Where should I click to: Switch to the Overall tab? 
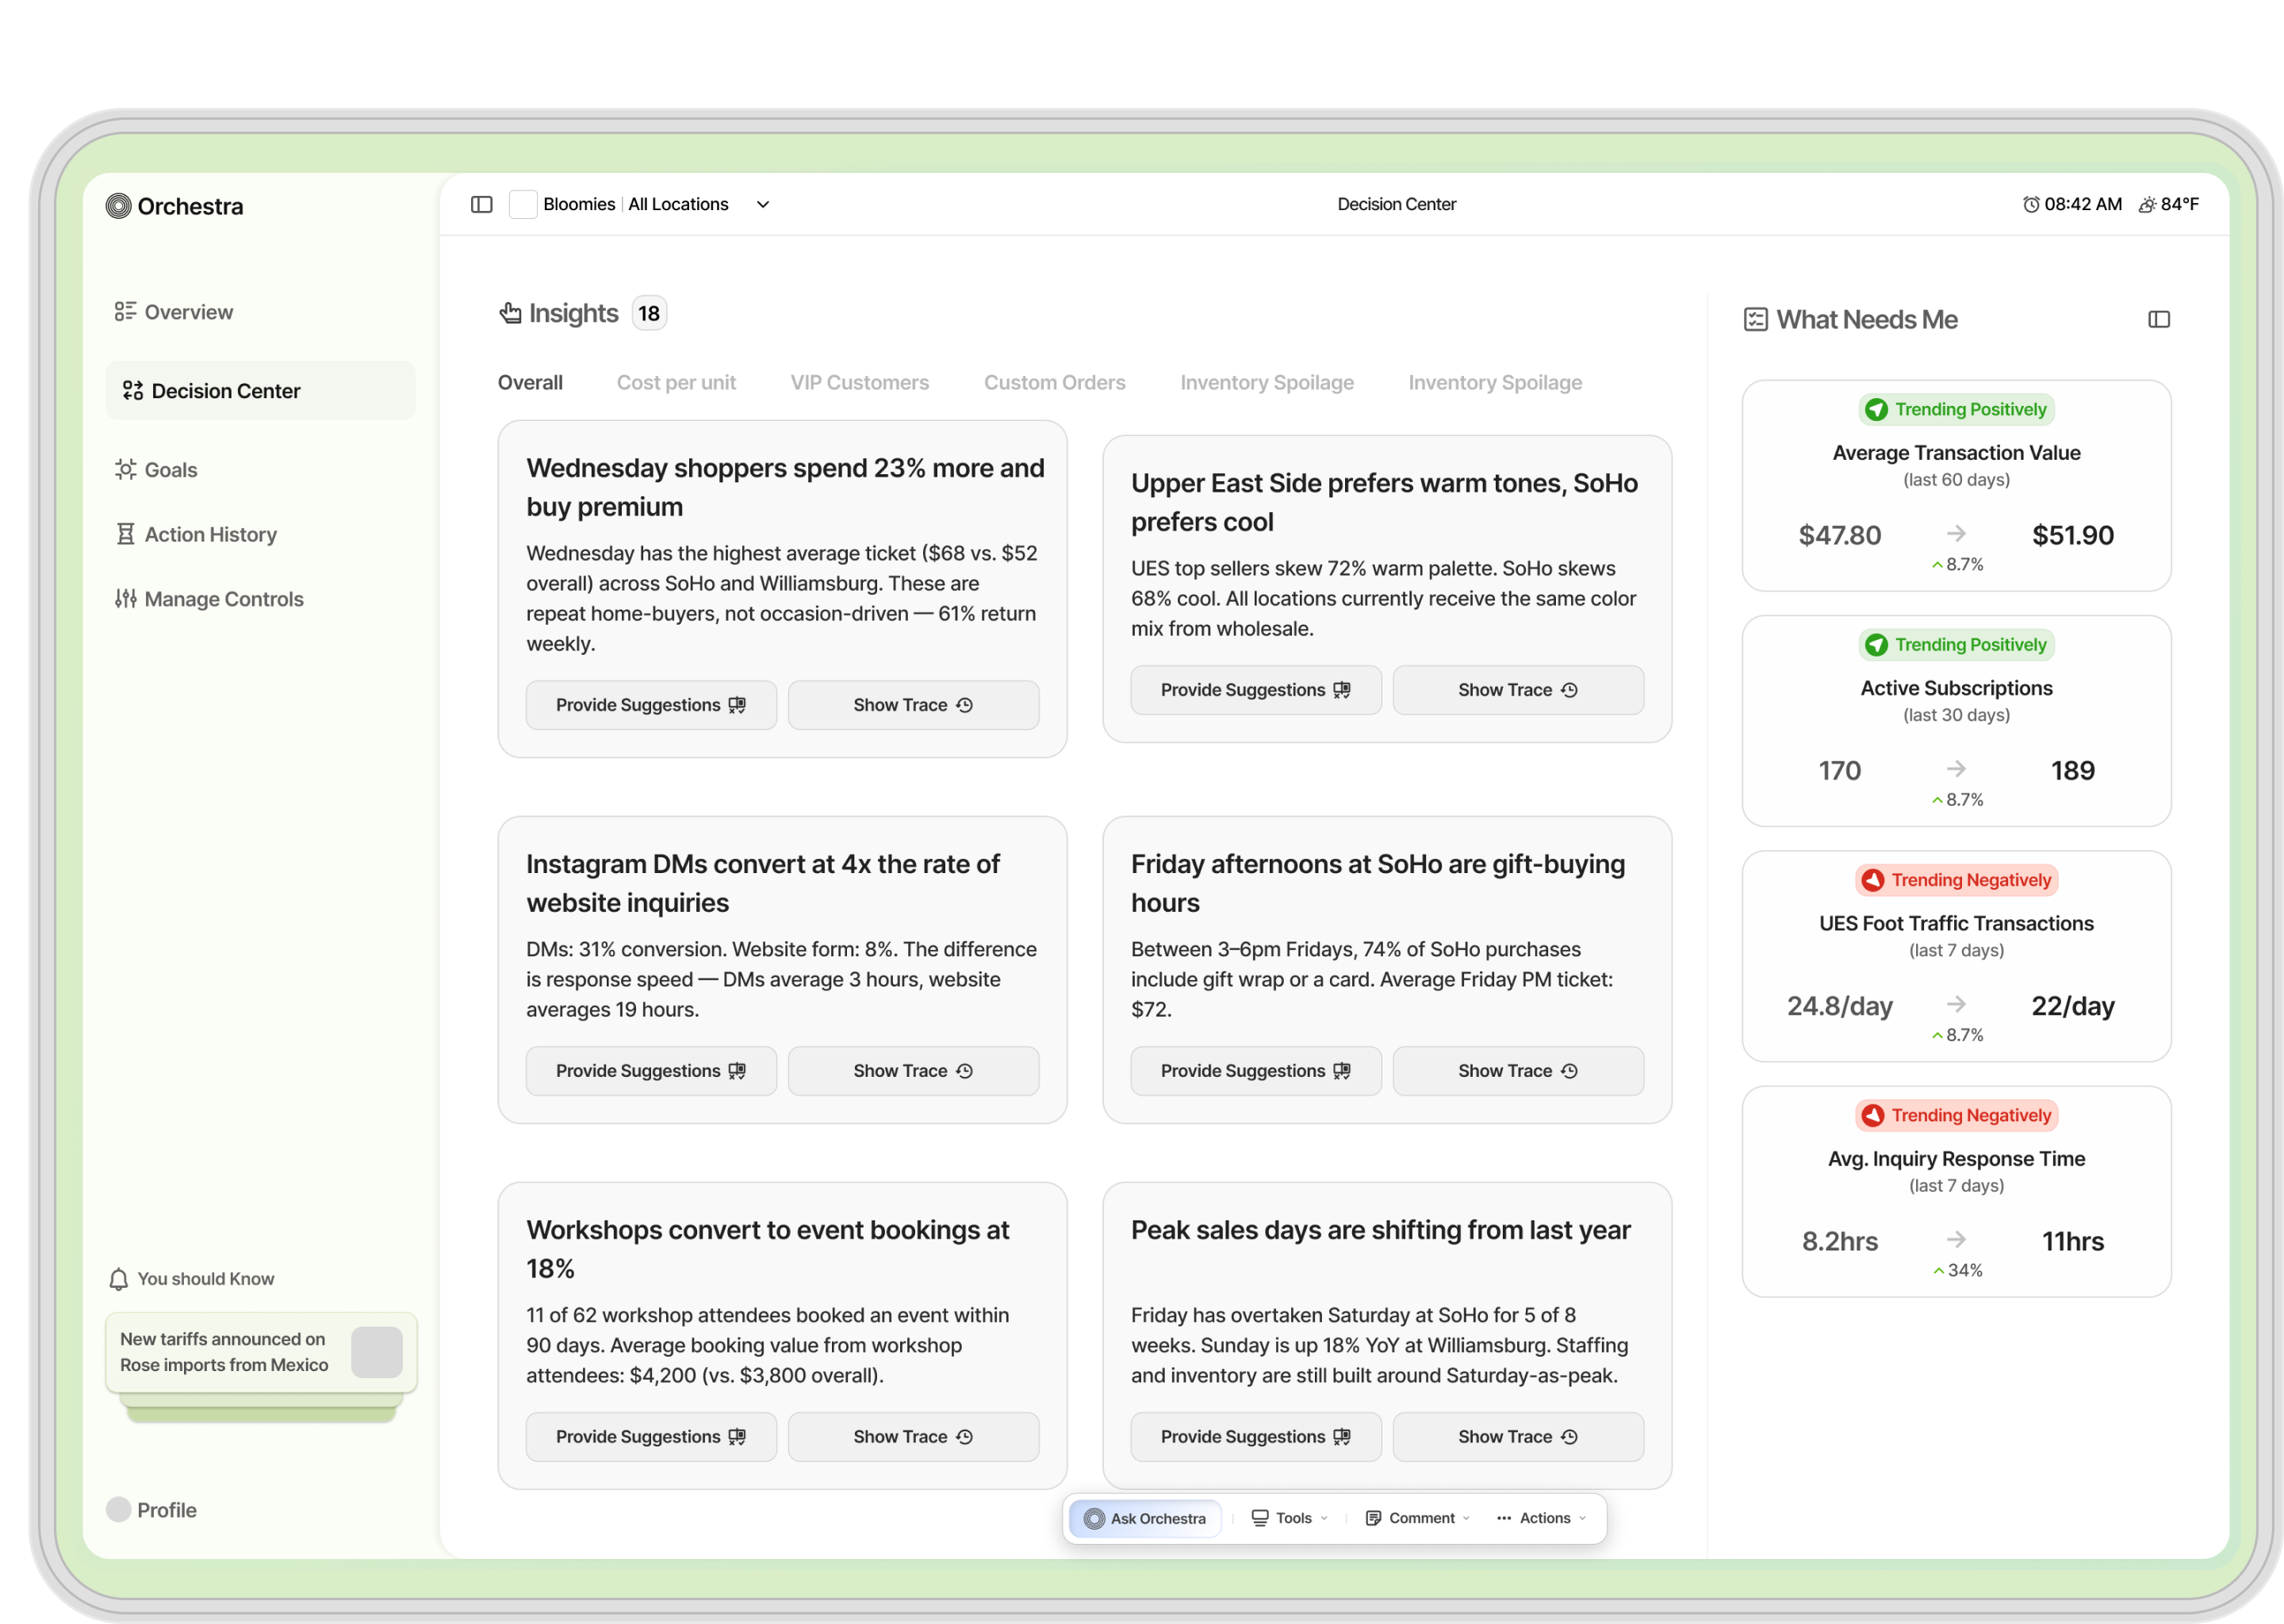point(530,382)
